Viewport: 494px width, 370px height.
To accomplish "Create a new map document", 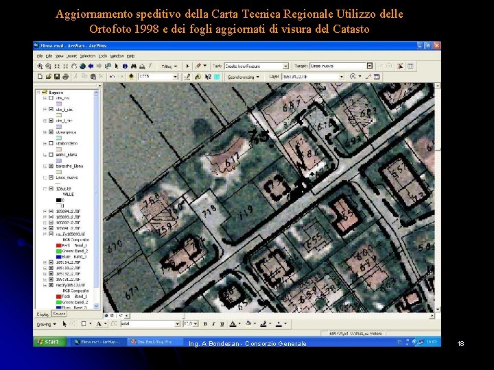I will tap(40, 77).
